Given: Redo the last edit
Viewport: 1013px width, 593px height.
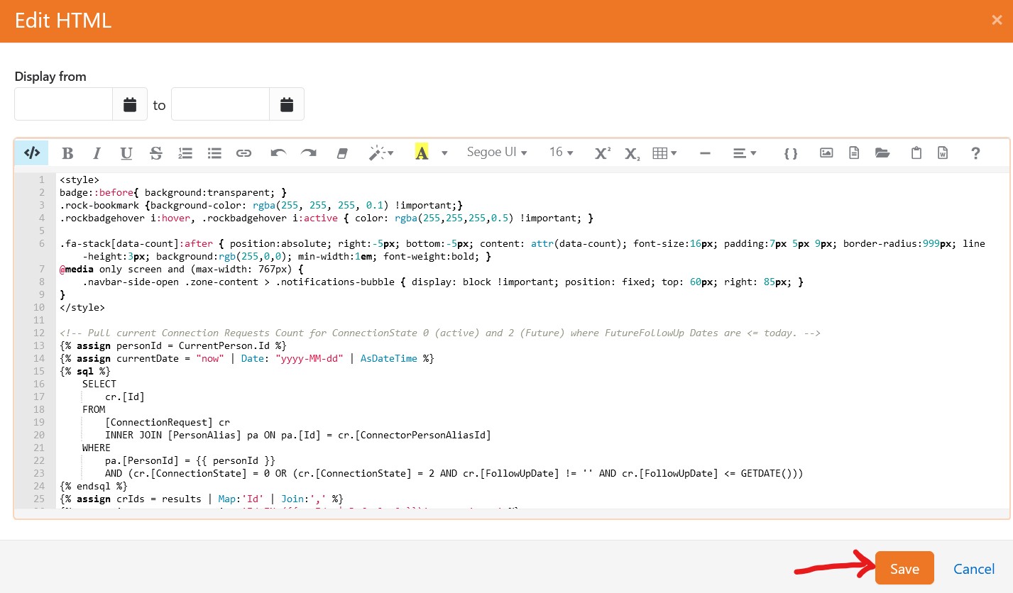Looking at the screenshot, I should 308,153.
